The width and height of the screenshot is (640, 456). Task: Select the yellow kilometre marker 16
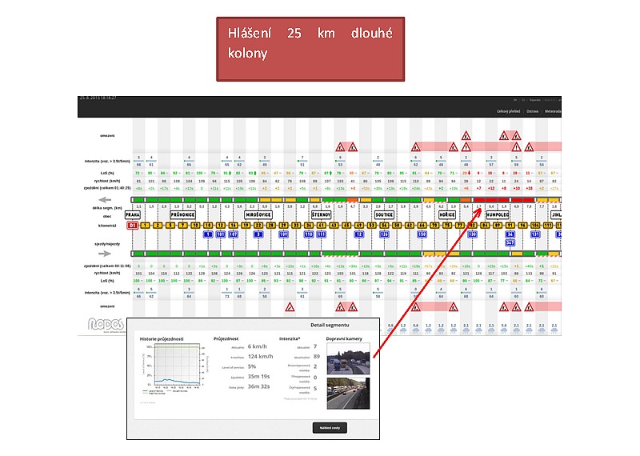point(233,226)
